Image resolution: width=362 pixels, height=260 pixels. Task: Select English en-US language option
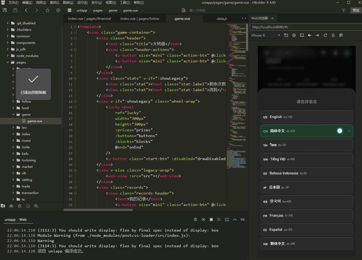pyautogui.click(x=306, y=117)
